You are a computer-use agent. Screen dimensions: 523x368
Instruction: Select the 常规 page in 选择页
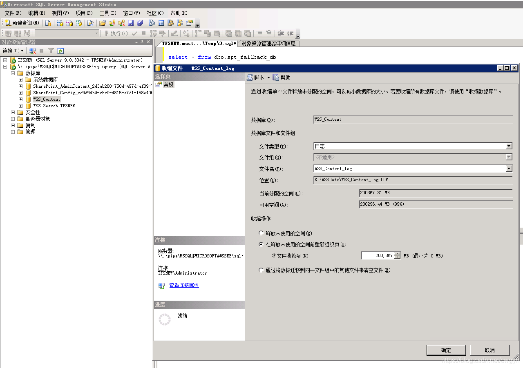coord(169,84)
